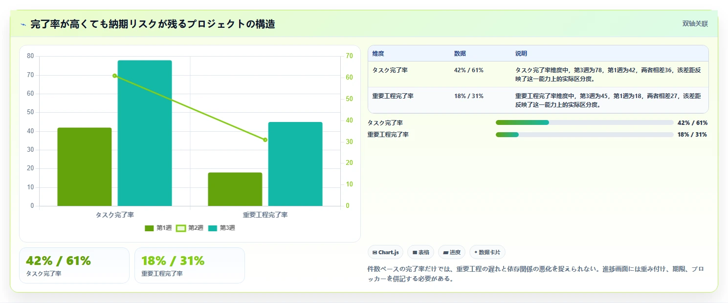Click the 重要工程完了率 progress bar
The height and width of the screenshot is (303, 728).
click(x=584, y=134)
